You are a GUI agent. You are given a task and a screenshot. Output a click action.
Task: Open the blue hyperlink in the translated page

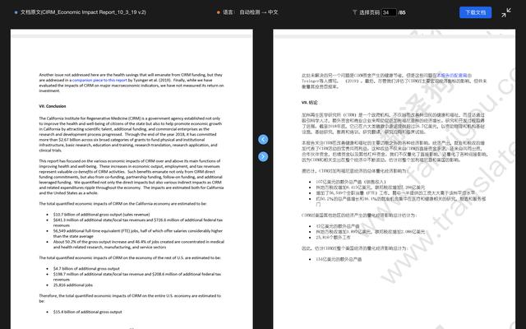tap(453, 75)
